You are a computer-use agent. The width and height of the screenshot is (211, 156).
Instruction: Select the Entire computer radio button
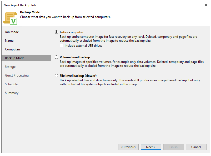tap(56, 32)
